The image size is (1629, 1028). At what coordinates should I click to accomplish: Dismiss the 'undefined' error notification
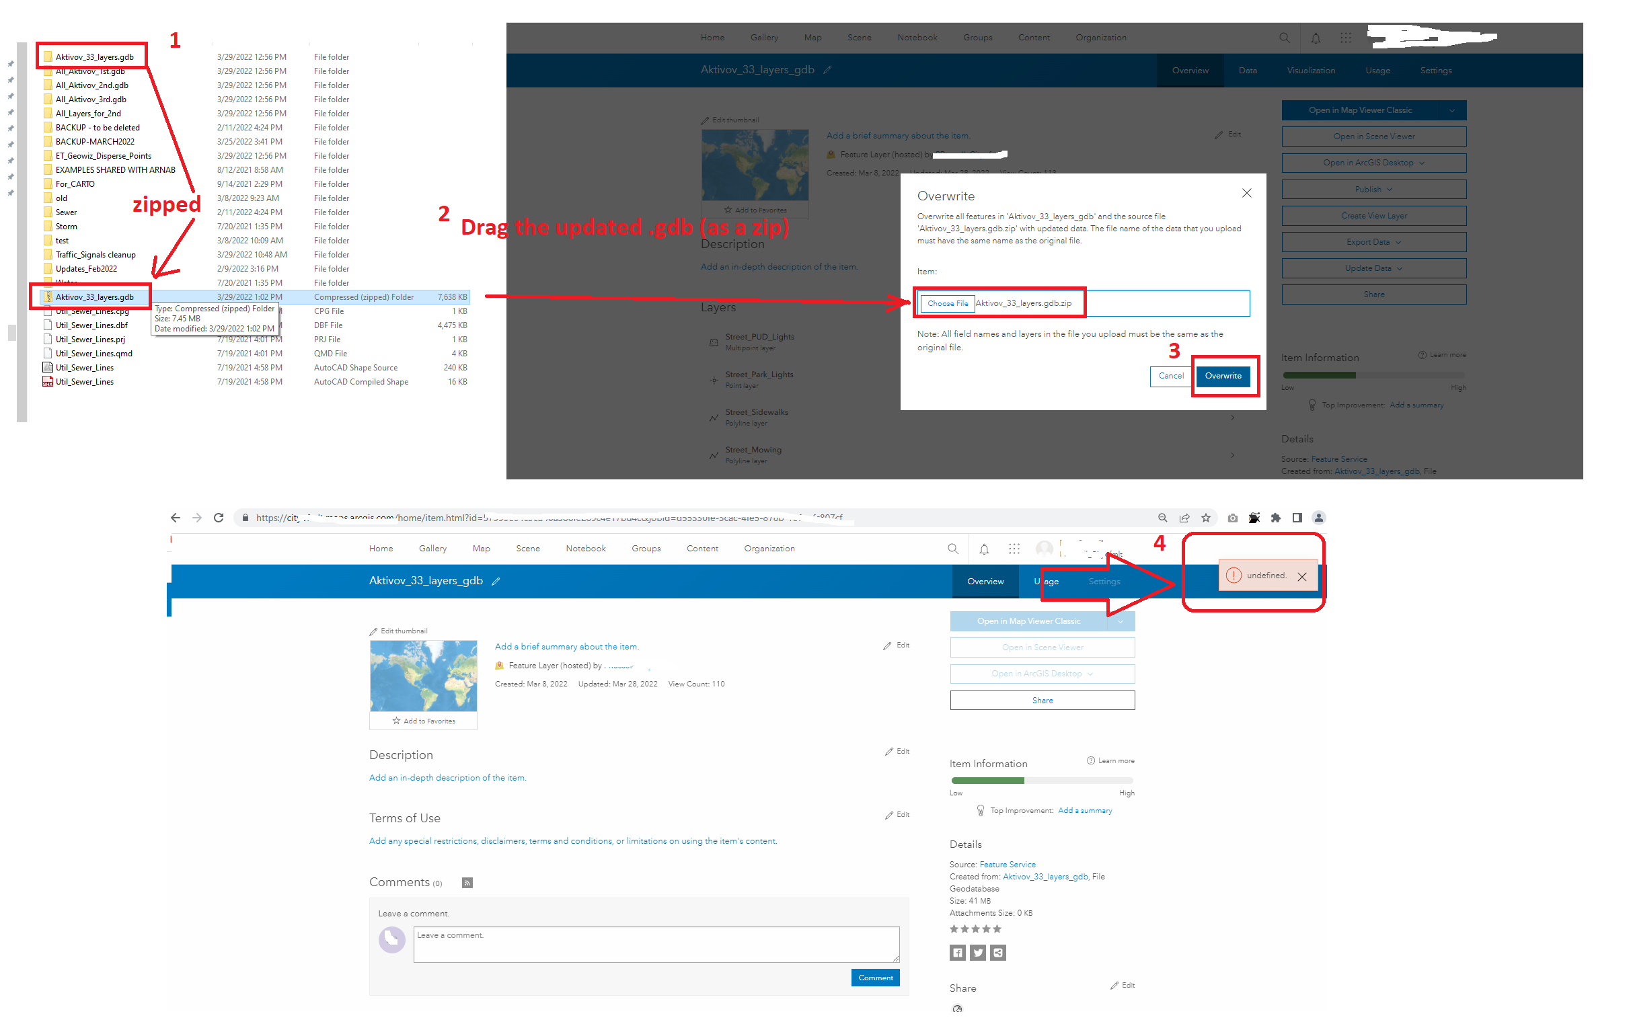click(x=1301, y=576)
